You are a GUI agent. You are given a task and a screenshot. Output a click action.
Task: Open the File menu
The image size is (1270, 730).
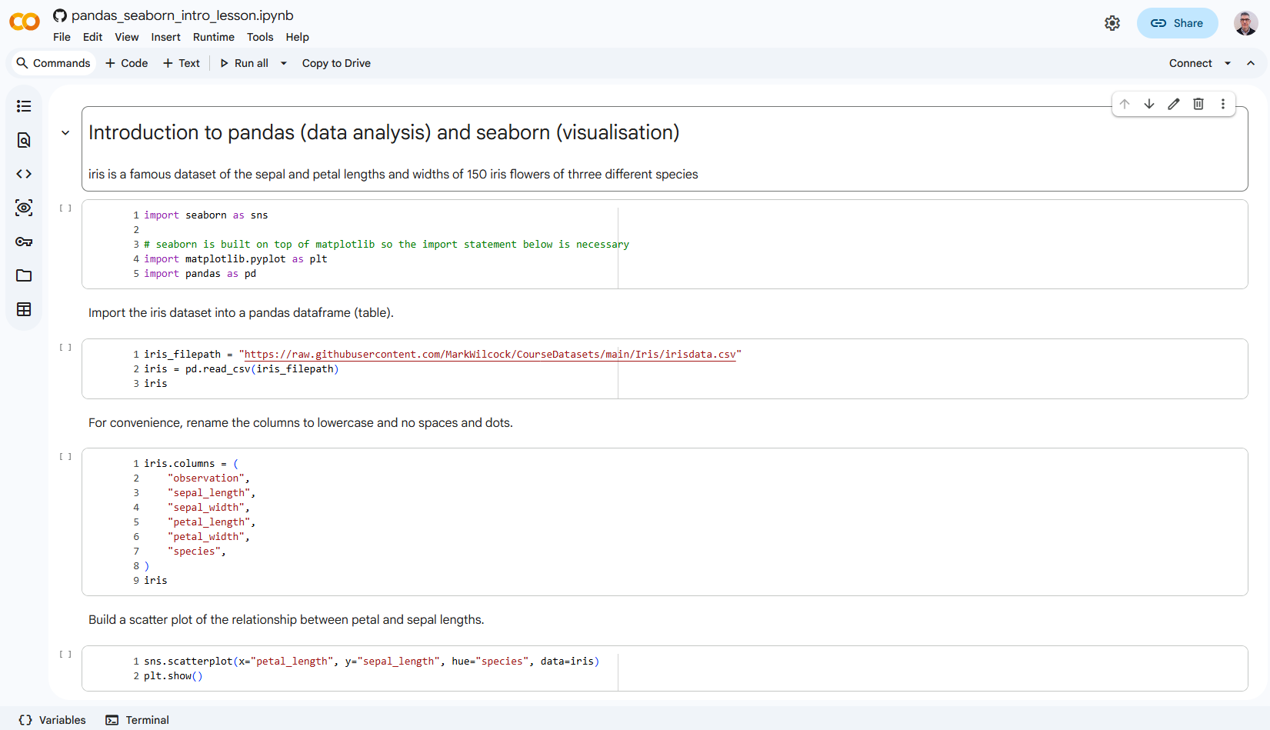coord(61,37)
